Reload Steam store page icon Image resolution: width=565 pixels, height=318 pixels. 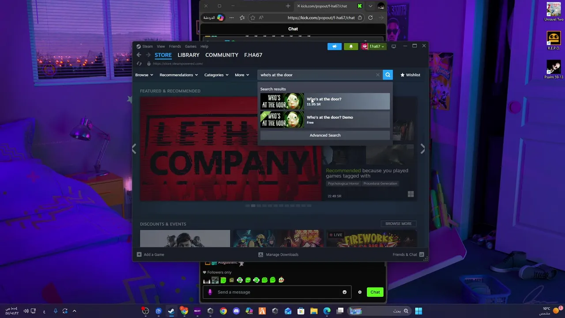pos(139,64)
